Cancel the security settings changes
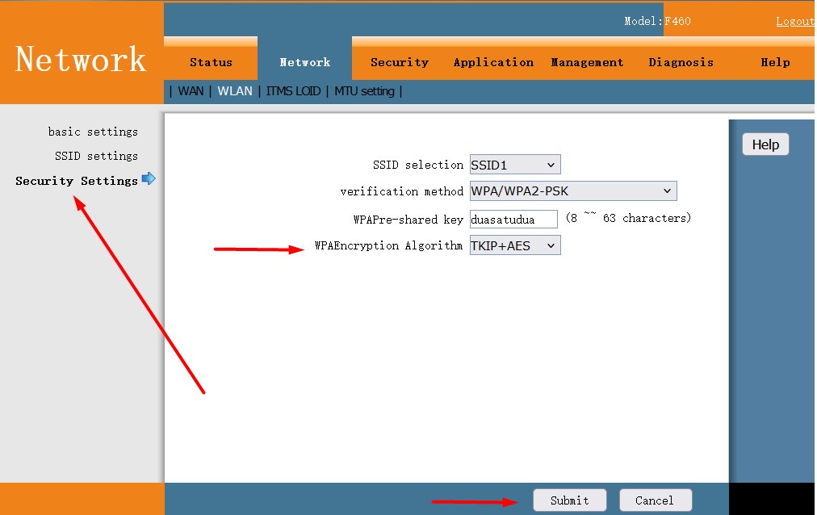Viewport: 817px width, 515px height. pyautogui.click(x=655, y=499)
